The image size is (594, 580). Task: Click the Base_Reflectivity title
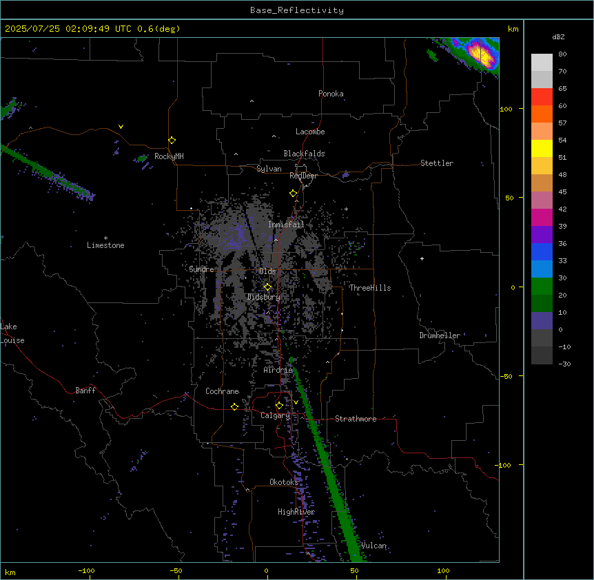(297, 10)
